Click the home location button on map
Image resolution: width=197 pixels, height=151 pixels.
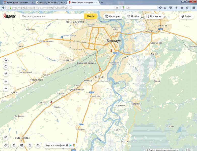click(6, 60)
